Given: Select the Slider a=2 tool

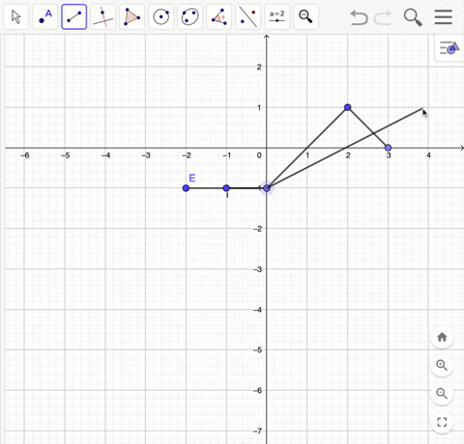Looking at the screenshot, I should [277, 16].
